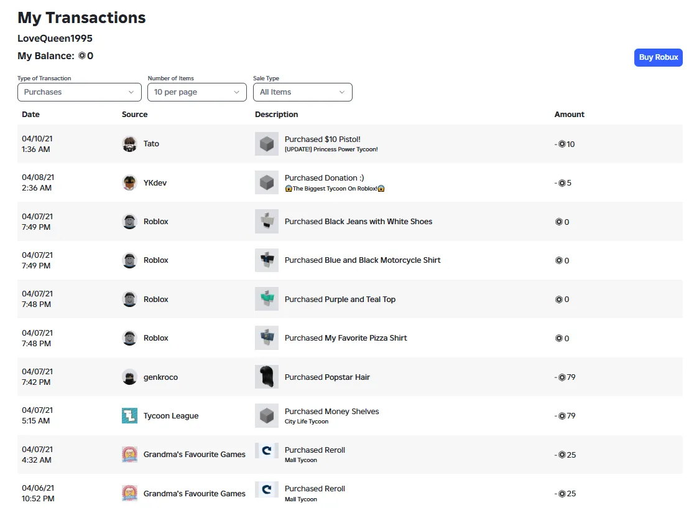The image size is (689, 510).
Task: Click Grandma's Favourite Games name at 4:32 AM
Action: [x=194, y=455]
